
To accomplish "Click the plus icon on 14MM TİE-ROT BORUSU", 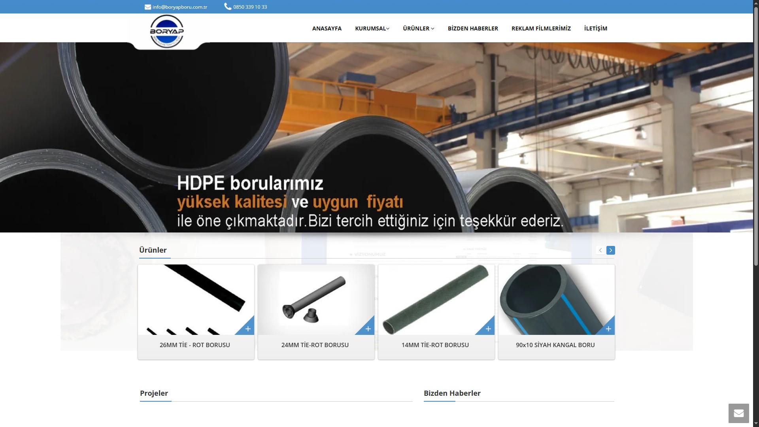I will click(488, 329).
